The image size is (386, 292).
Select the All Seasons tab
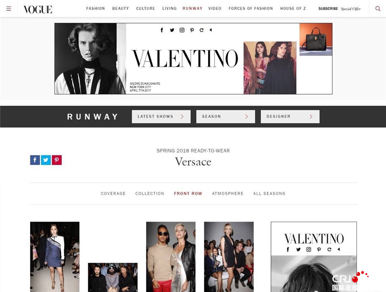click(269, 194)
